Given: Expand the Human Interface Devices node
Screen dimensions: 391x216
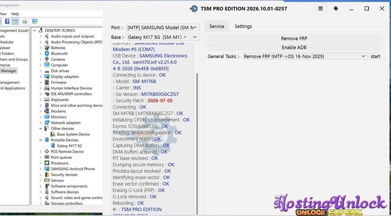Looking at the screenshot, I should point(41,88).
